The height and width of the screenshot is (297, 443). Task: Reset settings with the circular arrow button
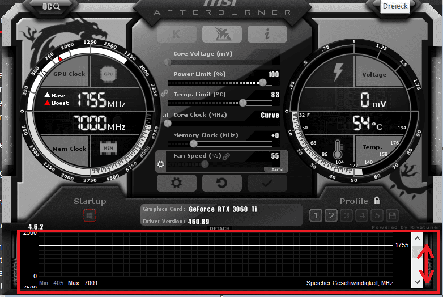[x=221, y=183]
